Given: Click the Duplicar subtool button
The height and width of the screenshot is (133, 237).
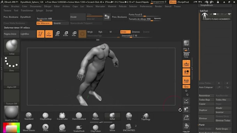Looking at the screenshot, I should [x=206, y=110].
